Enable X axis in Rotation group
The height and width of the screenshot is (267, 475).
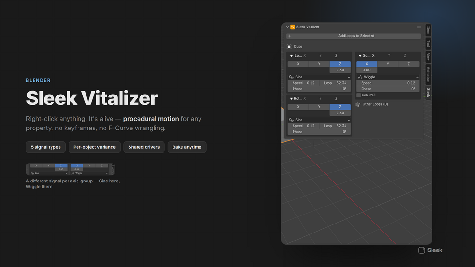[298, 107]
